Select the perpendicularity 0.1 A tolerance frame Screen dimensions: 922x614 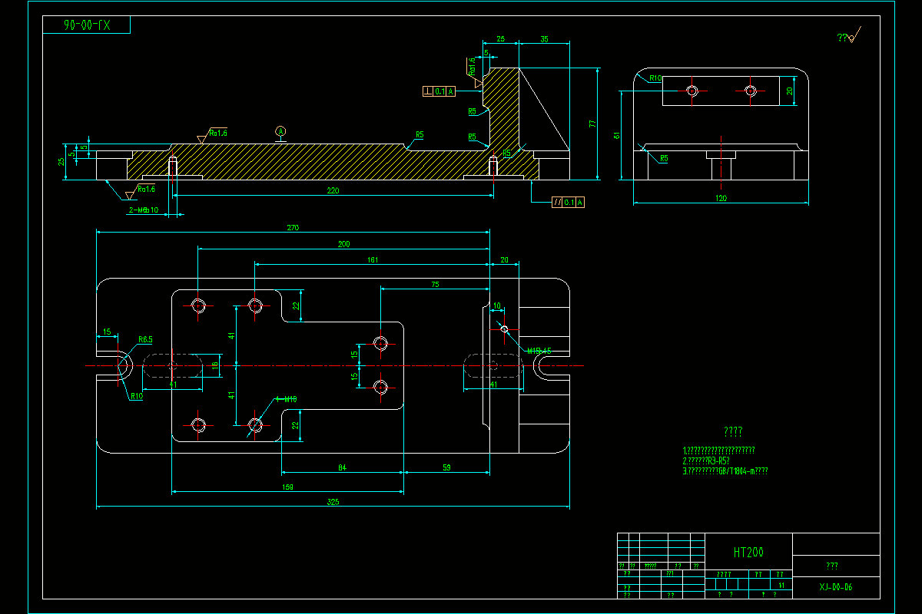(439, 91)
